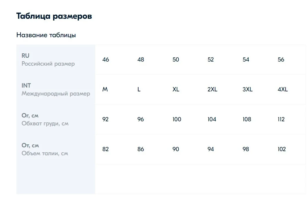Click the RU 'Российский размер' row header
The width and height of the screenshot is (308, 210).
click(56, 60)
